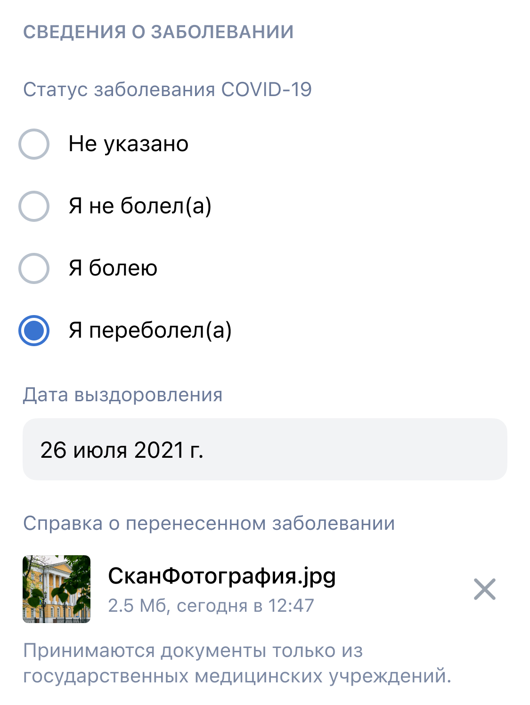Click the "Я болею" text label

coord(113,268)
